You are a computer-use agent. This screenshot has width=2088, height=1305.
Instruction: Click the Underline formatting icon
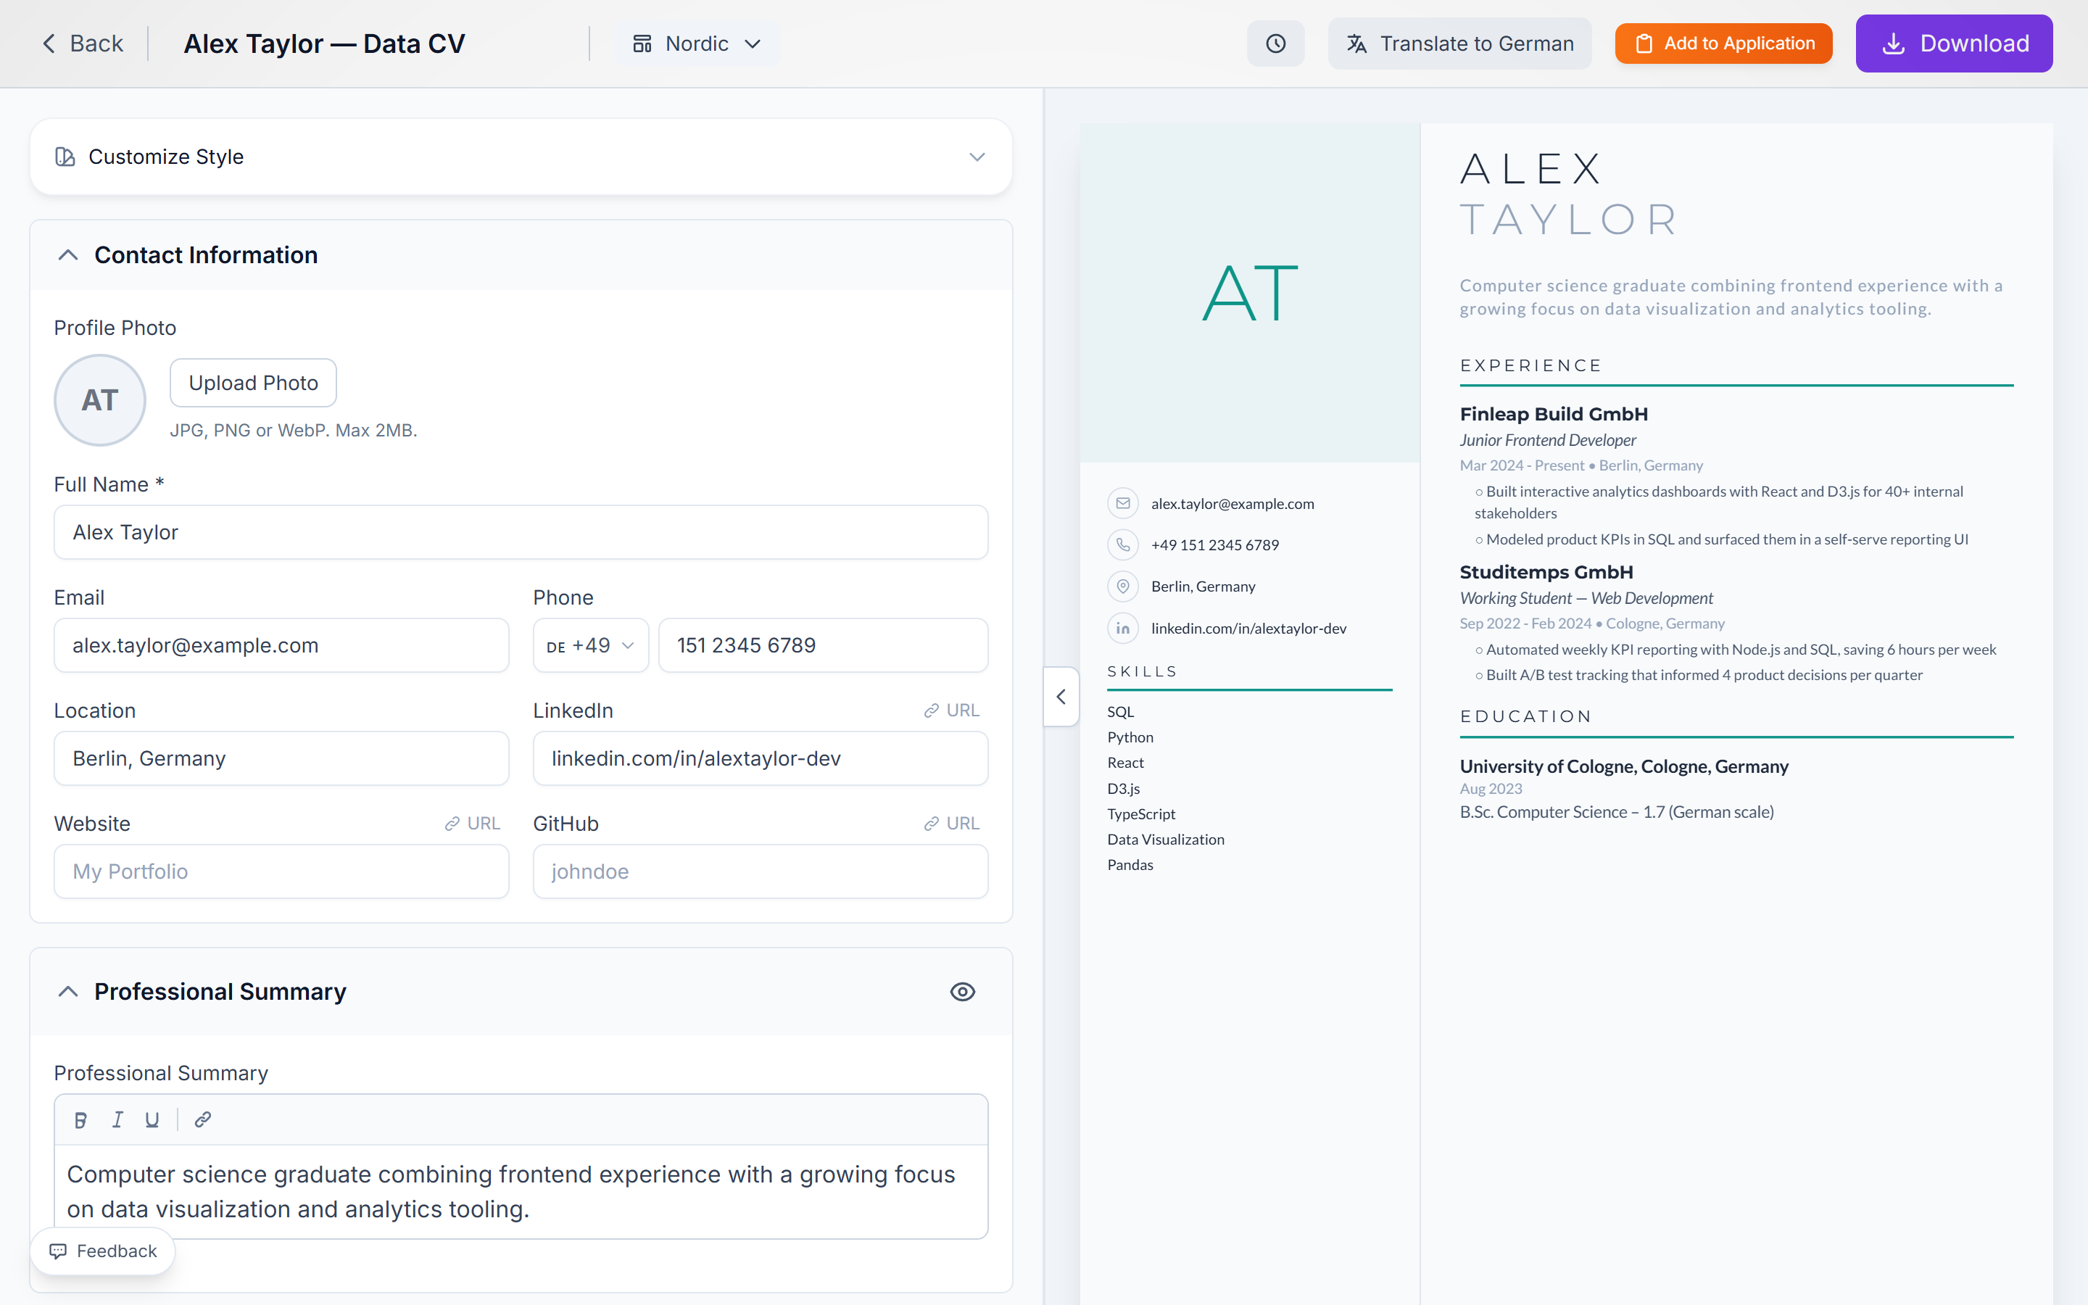[x=152, y=1119]
